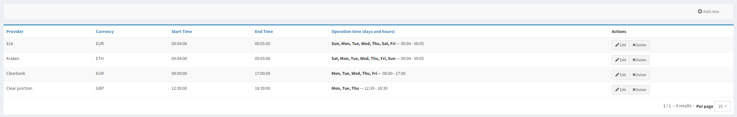The image size is (737, 117).
Task: Click the Add new plus icon
Action: [700, 11]
